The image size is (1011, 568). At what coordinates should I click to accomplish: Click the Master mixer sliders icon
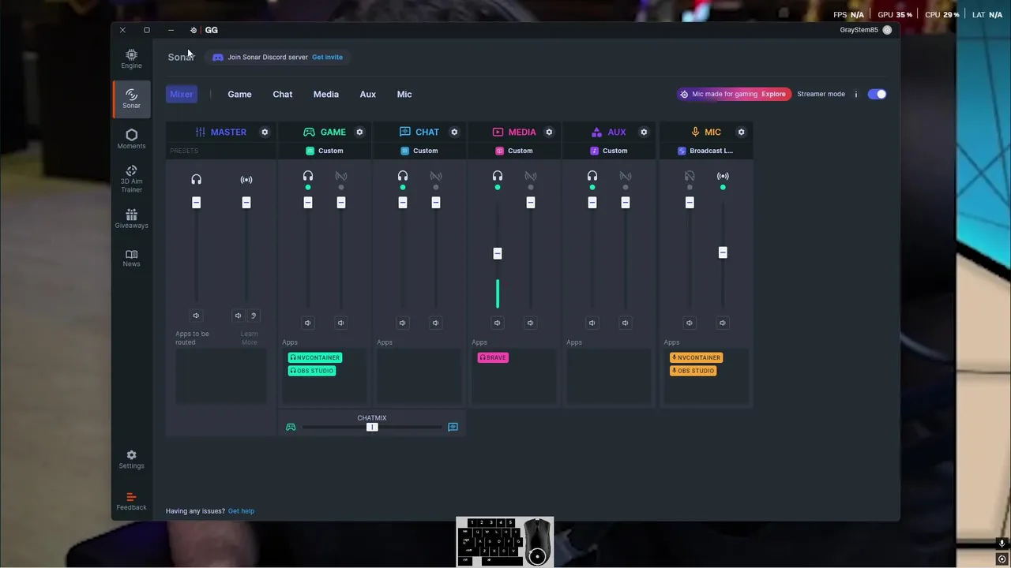tap(200, 132)
